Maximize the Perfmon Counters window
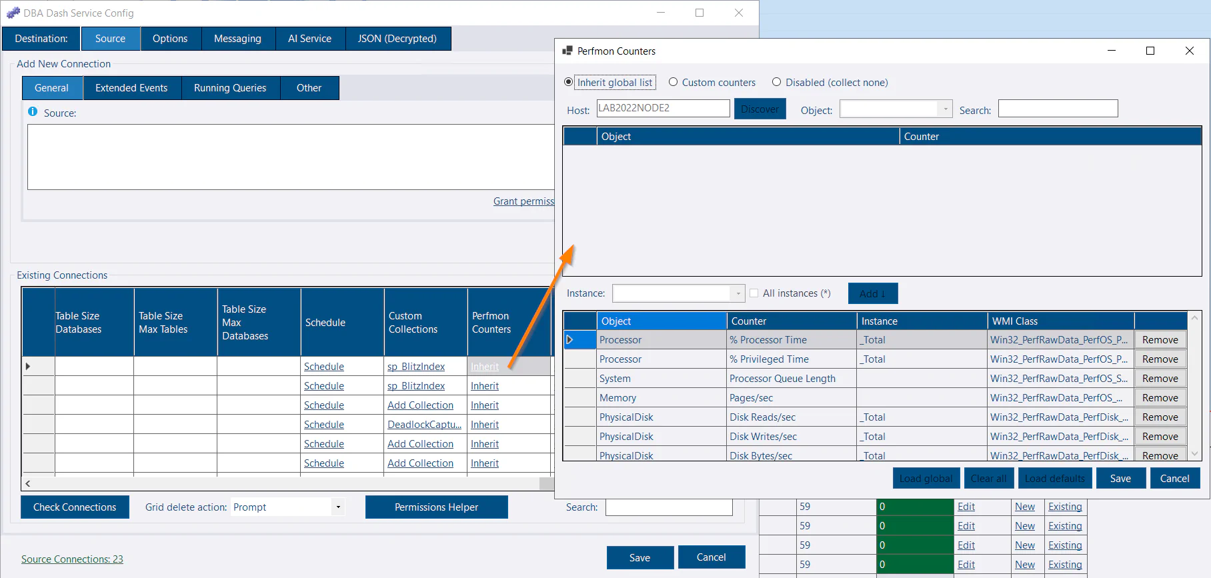 1150,51
